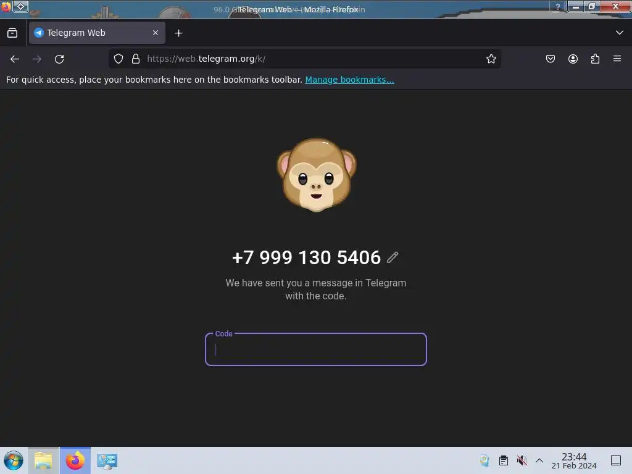
Task: Go back with the browser back arrow
Action: [15, 59]
